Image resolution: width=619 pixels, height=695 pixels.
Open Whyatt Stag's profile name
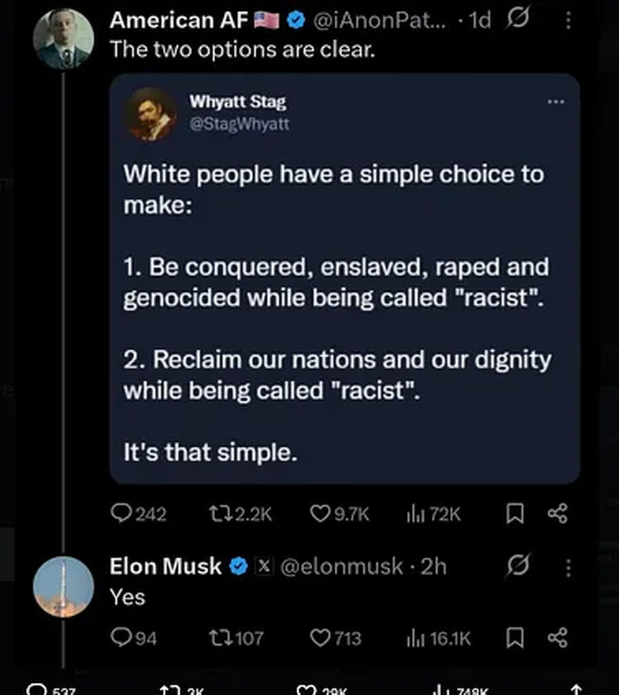(x=238, y=102)
